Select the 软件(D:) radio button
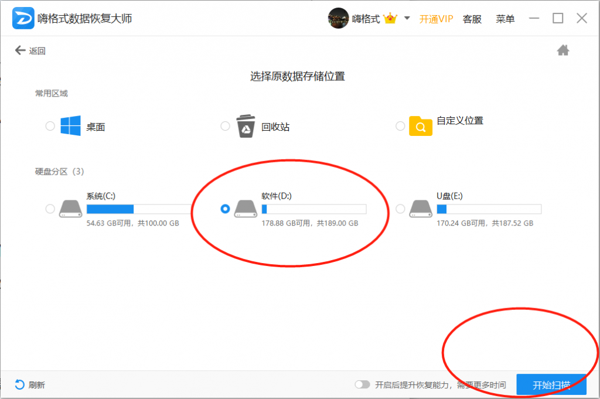The height and width of the screenshot is (399, 600). coord(226,209)
